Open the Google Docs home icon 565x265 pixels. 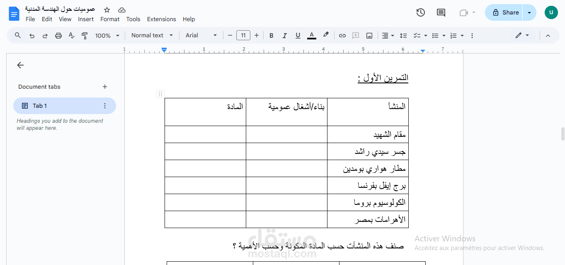point(14,14)
